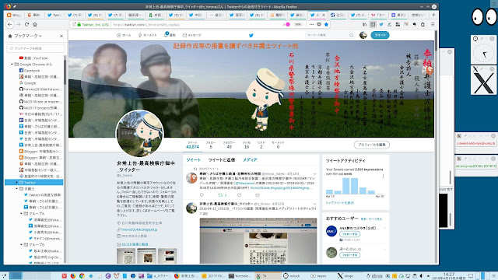Follow the ANA recommended user
This screenshot has width=498, height=280.
349,234
